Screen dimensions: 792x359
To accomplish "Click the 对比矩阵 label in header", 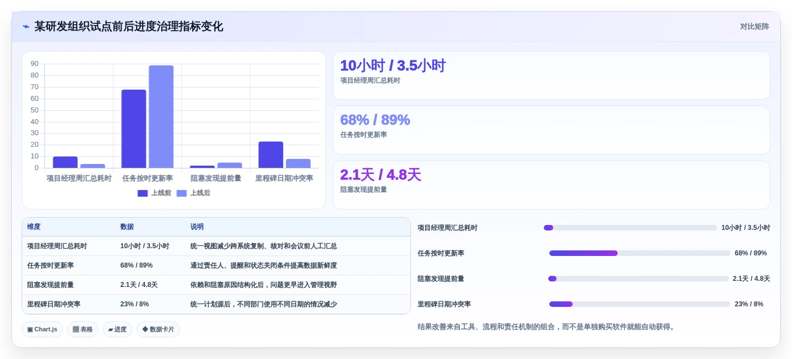I will tap(754, 27).
